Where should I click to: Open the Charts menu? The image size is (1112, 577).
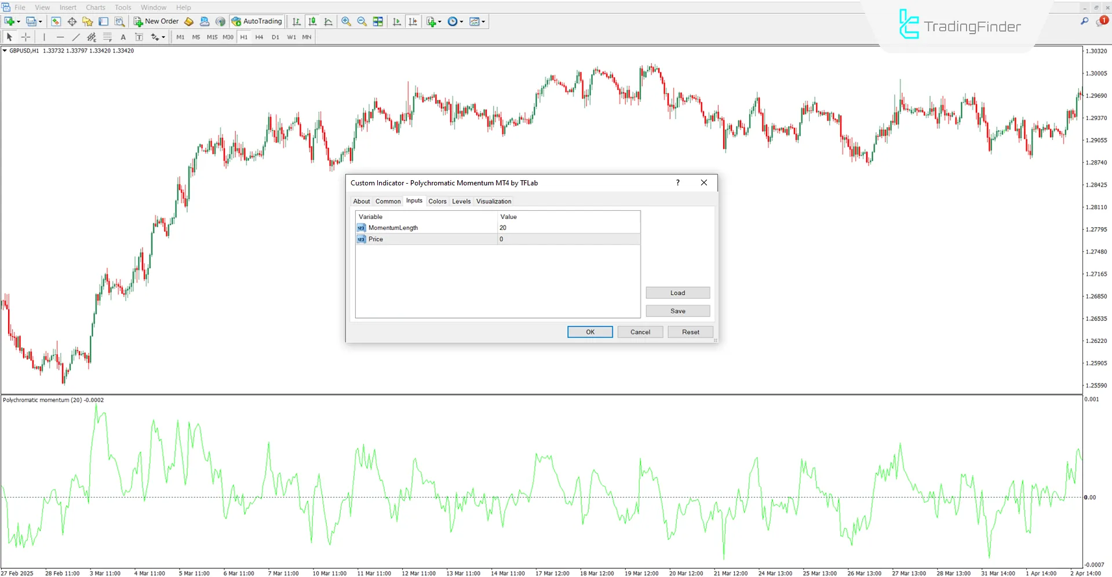(95, 7)
